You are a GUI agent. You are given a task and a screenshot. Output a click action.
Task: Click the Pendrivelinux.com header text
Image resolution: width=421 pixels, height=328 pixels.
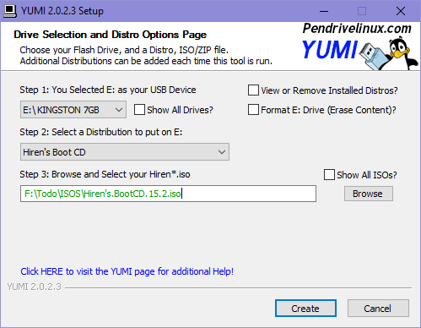tap(357, 29)
